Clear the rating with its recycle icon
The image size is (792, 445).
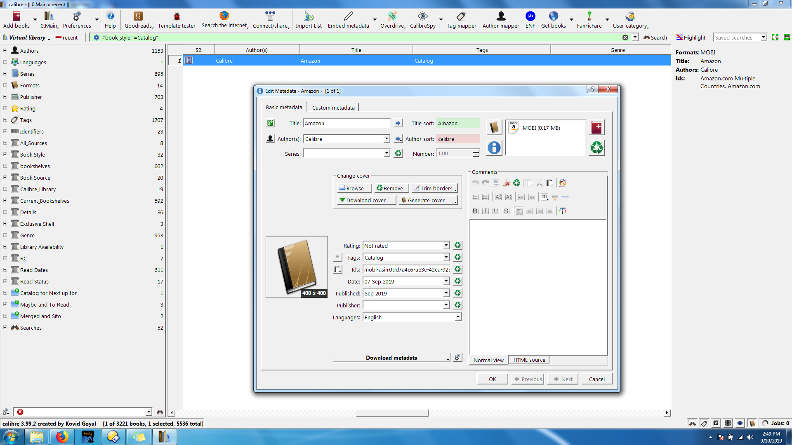457,245
